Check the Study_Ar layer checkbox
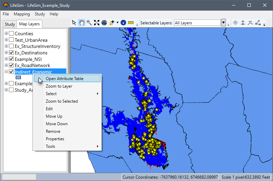The width and height of the screenshot is (273, 181). click(x=11, y=90)
